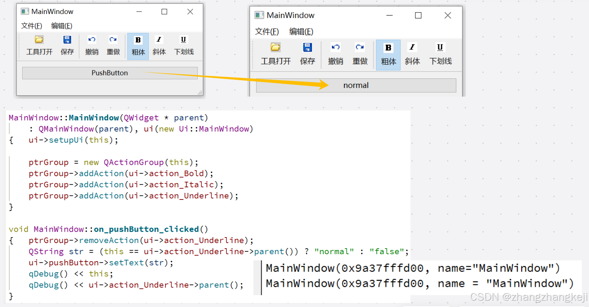Click the "false" string literal in code

click(x=387, y=251)
